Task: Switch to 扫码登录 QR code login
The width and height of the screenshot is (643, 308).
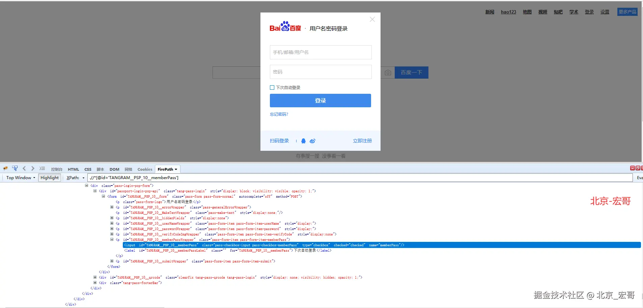Action: (x=279, y=141)
